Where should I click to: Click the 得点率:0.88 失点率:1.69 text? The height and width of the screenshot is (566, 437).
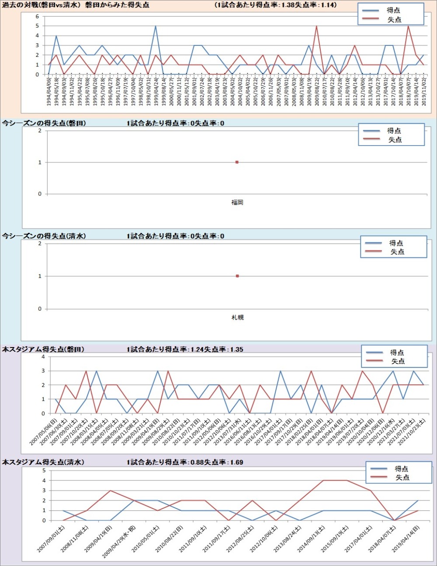(x=185, y=462)
